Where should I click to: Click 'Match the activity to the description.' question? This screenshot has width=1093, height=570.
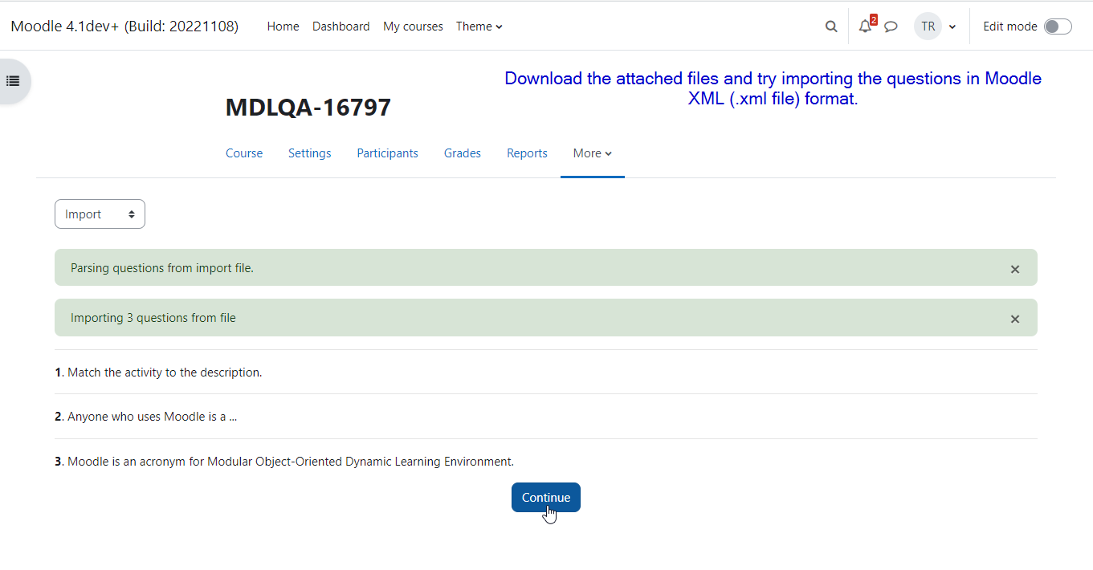(165, 373)
